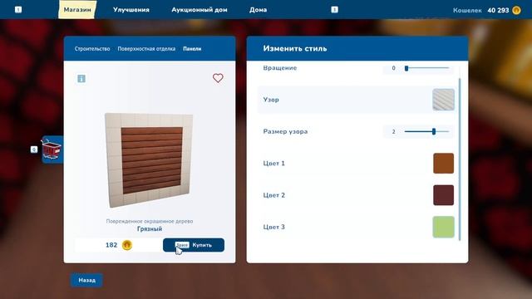Screen dimensions: 532x299
Task: Click the Размер узора value field
Action: 393,131
